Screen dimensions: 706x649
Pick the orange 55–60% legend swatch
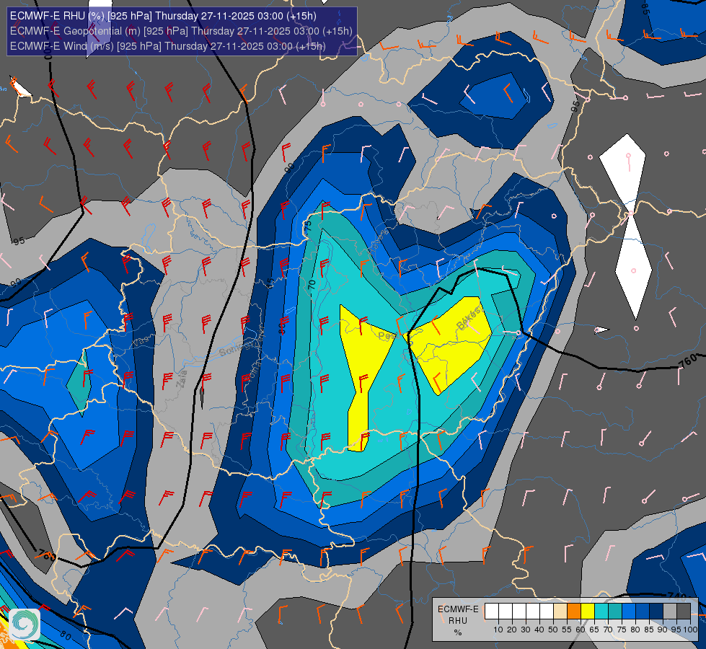tap(573, 612)
